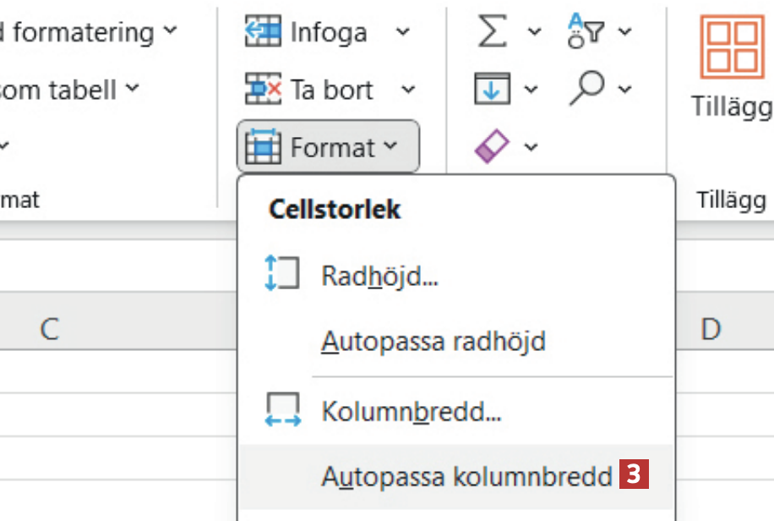The height and width of the screenshot is (521, 774).
Task: Click the Sort and Filter icon
Action: 586,32
